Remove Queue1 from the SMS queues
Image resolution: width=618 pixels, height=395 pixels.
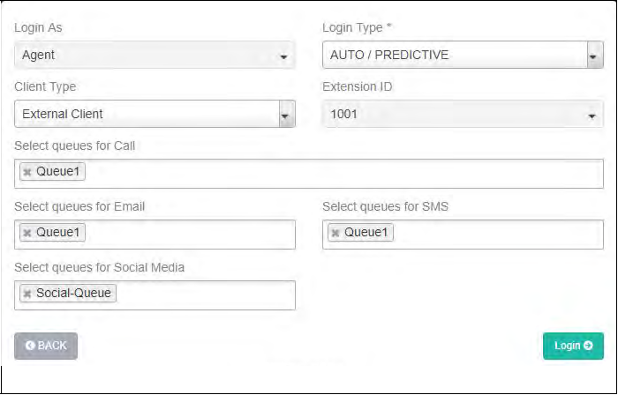pyautogui.click(x=335, y=233)
